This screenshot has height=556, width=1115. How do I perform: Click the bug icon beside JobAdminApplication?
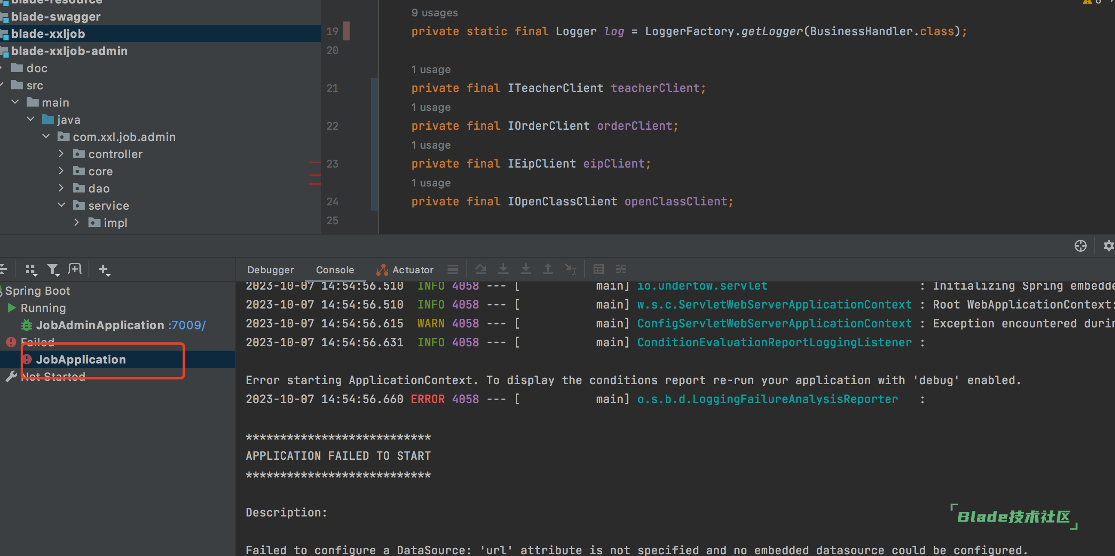click(x=27, y=325)
